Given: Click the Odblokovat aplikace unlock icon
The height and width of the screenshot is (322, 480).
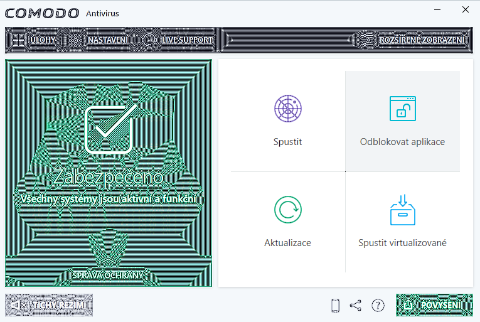Looking at the screenshot, I should [x=403, y=109].
